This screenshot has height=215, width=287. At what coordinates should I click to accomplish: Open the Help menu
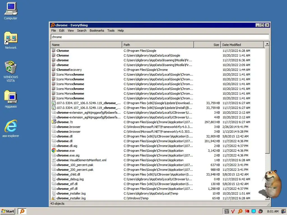point(121,31)
